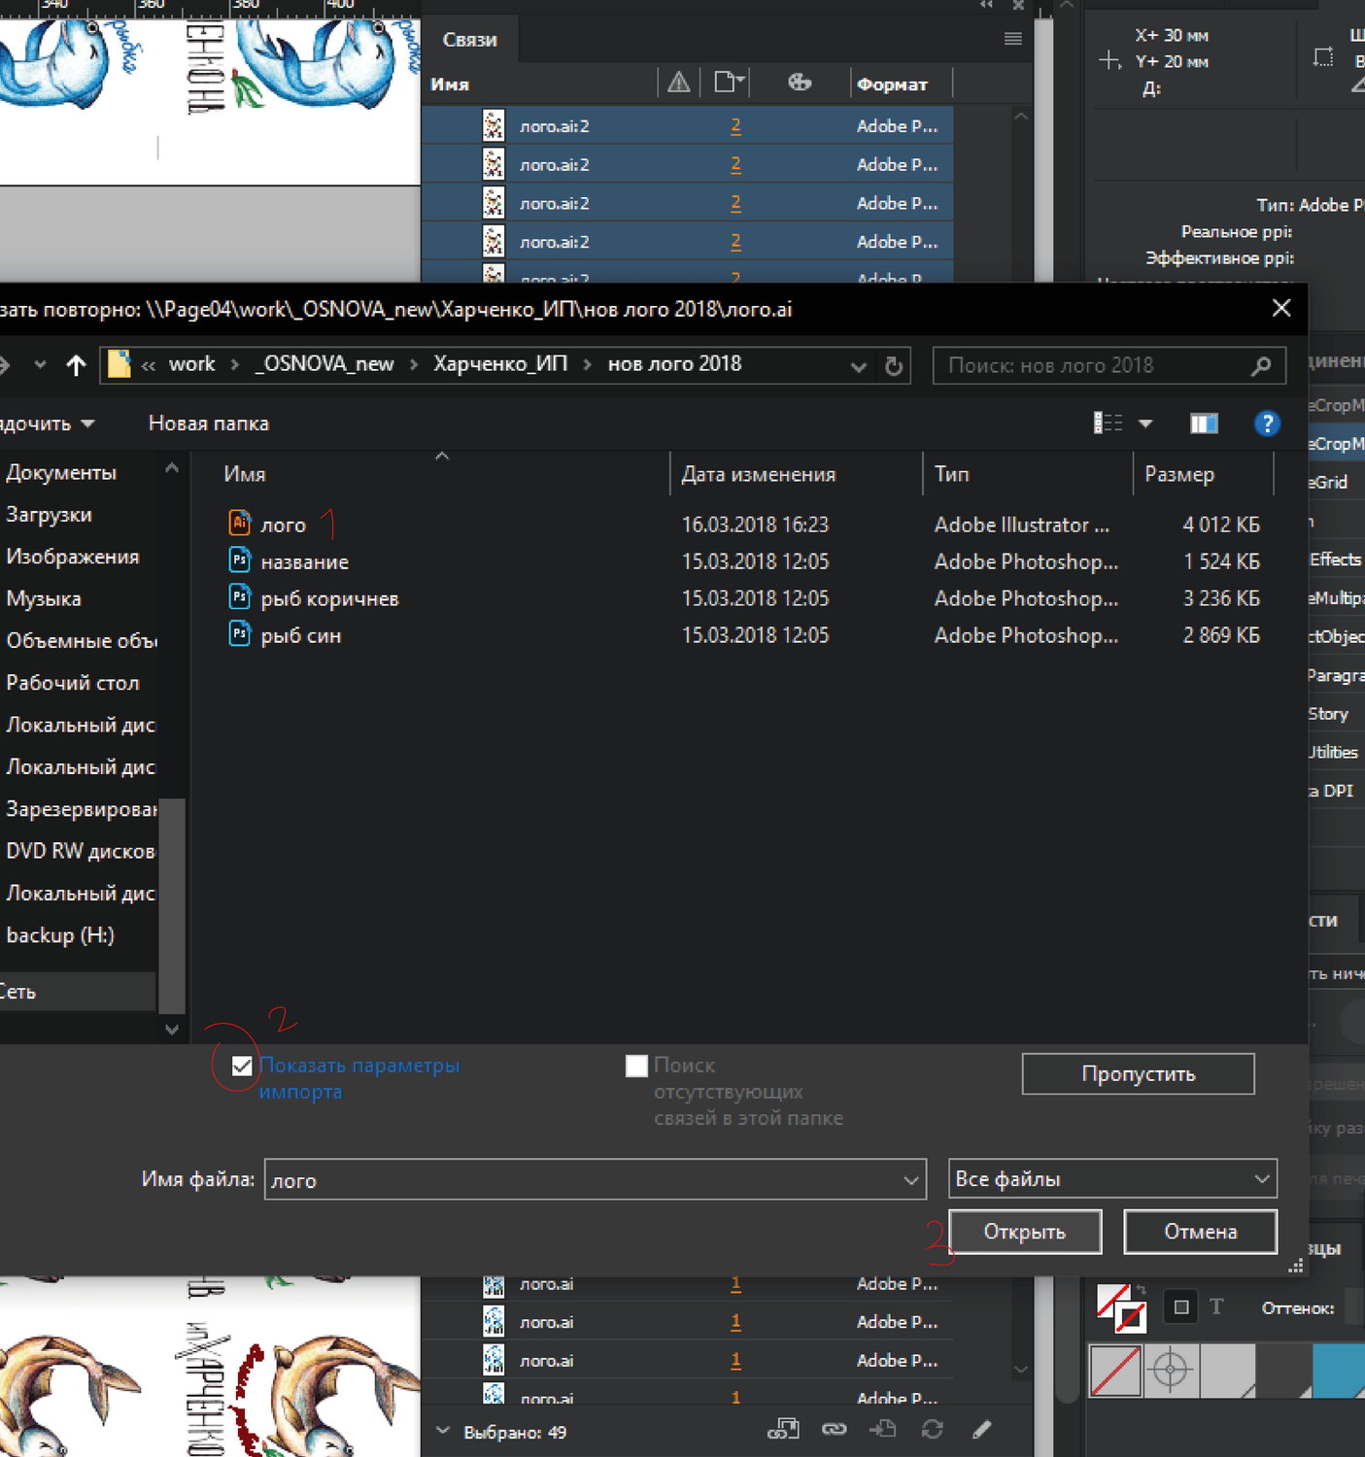The height and width of the screenshot is (1457, 1365).
Task: Select the Photoshop file рыб син
Action: pos(300,635)
